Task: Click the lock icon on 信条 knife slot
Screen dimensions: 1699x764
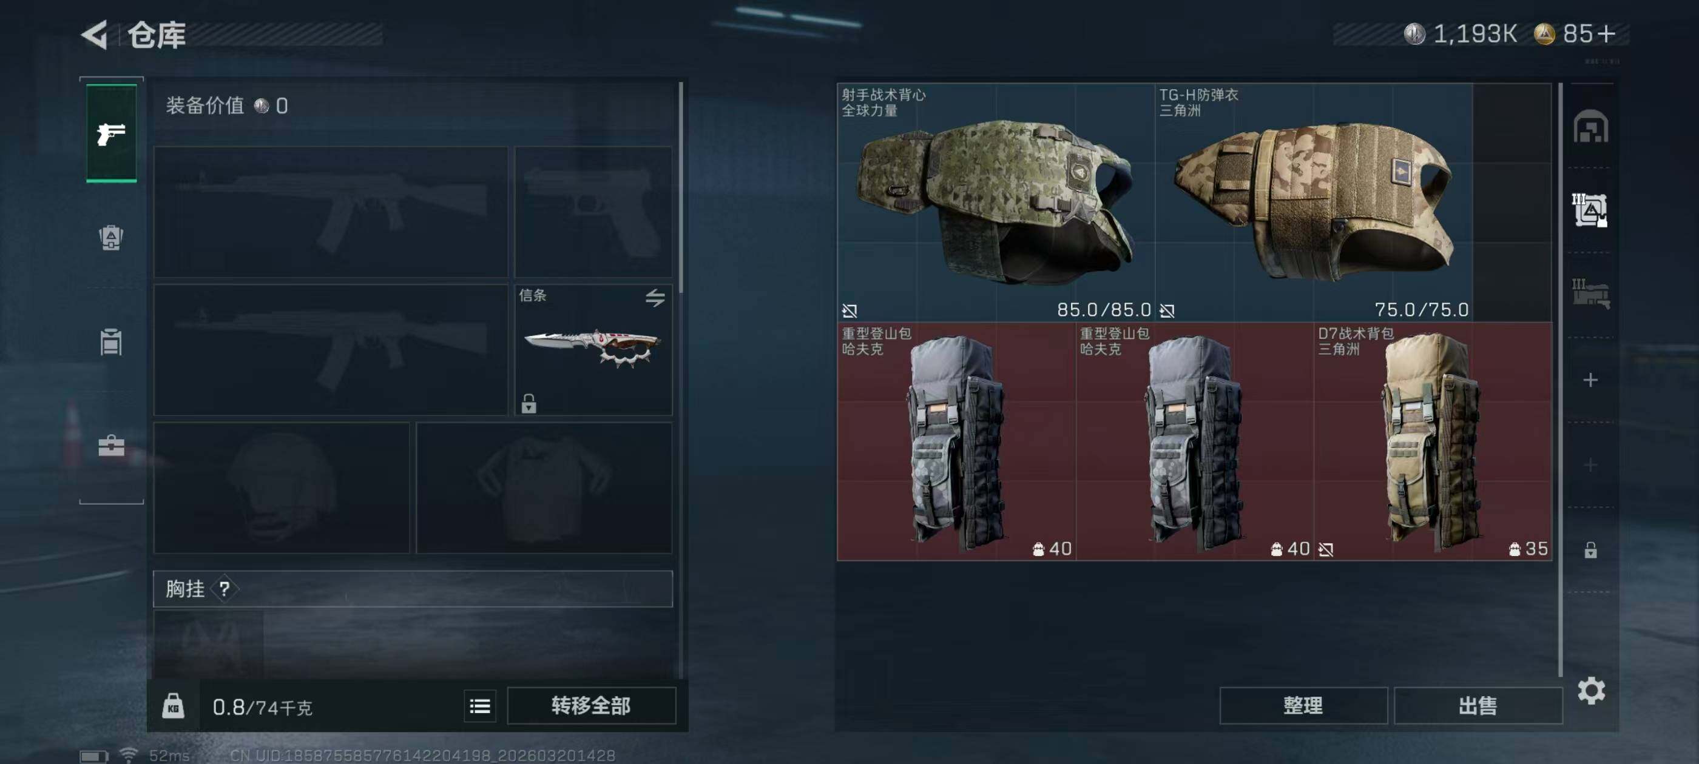Action: click(529, 403)
